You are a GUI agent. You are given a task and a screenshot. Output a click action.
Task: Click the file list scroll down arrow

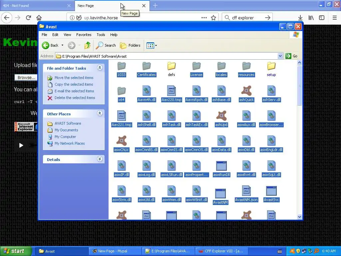coord(299,217)
